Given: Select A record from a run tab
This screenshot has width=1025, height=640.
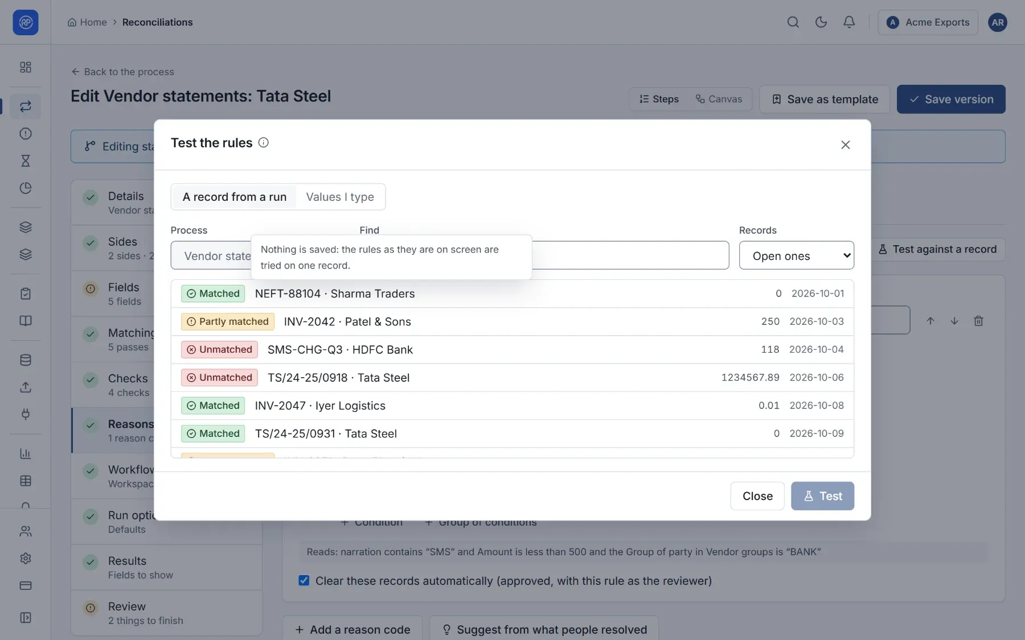Looking at the screenshot, I should point(234,197).
